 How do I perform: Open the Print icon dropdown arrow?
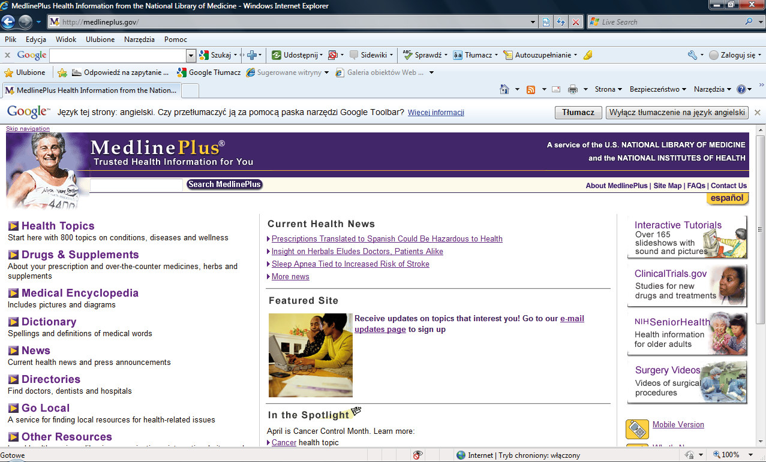(x=585, y=89)
